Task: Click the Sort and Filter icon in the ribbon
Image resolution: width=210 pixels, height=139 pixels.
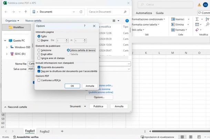Action: [x=208, y=19]
